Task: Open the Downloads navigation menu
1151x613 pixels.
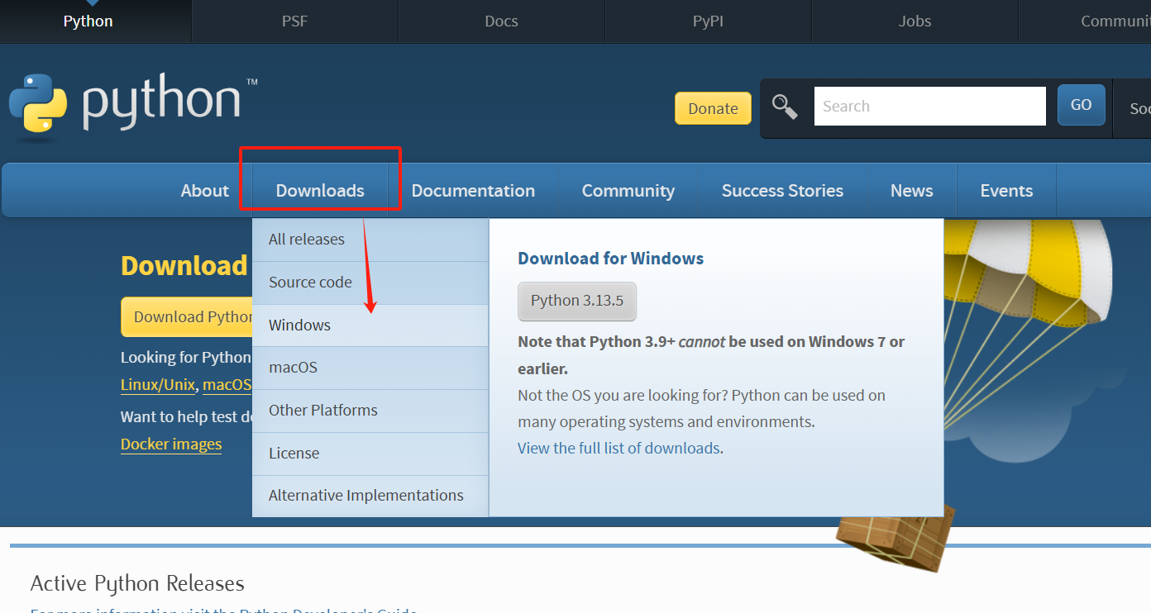Action: point(320,191)
